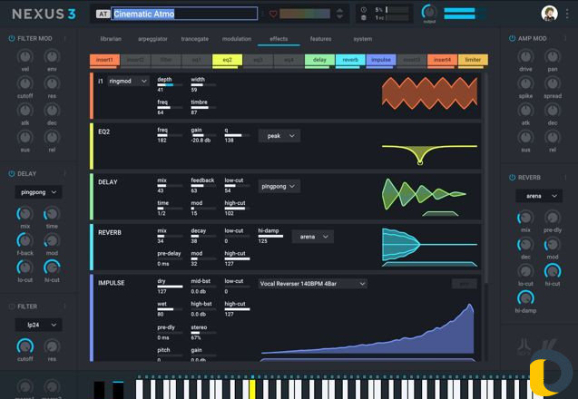Switch to the modulation tab

point(237,39)
